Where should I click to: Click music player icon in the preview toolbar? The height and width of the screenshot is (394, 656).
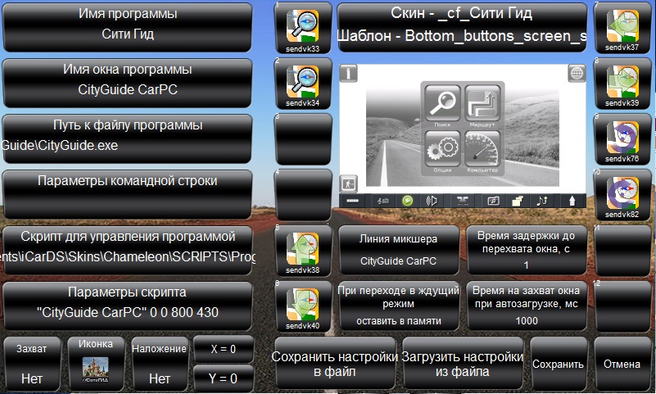(493, 202)
